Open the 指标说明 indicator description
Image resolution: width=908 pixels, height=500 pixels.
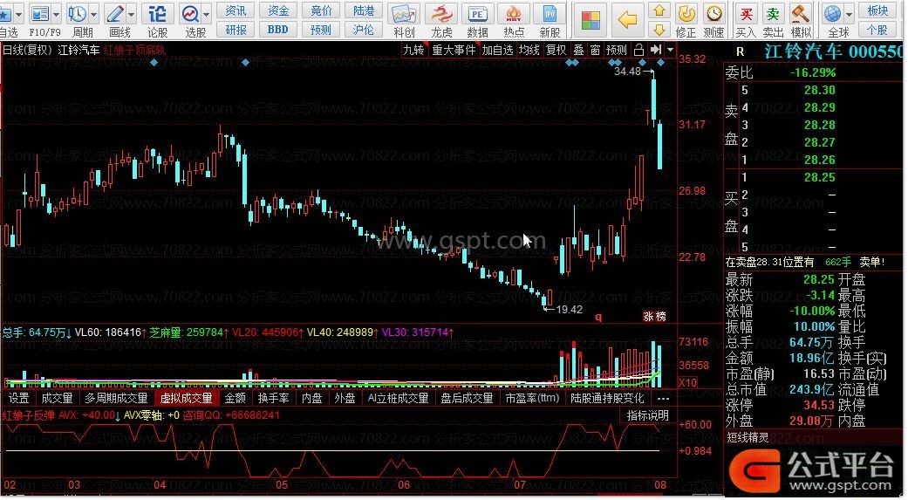(647, 415)
